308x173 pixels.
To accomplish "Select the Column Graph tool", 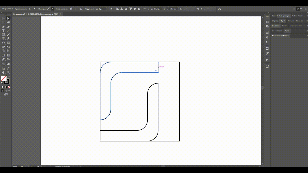I will (8, 64).
